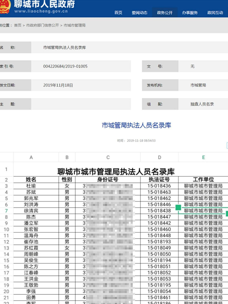The height and width of the screenshot is (304, 228).
Task: Select column E header in spreadsheet
Action: [x=203, y=157]
